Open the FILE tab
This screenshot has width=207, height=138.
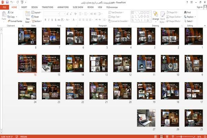[x=4, y=7]
